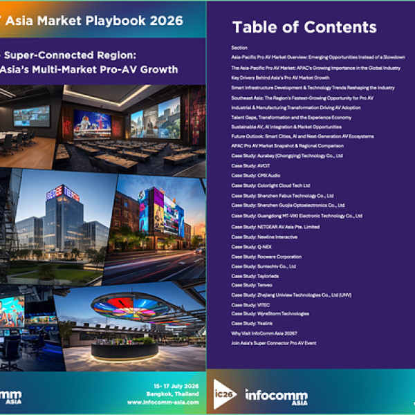
Task: Click the lecture hall photo with three screens
Action: click(x=130, y=130)
